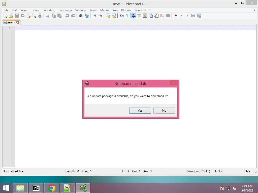
Task: Click the Folder as workspace icon
Action: pyautogui.click(x=162, y=16)
